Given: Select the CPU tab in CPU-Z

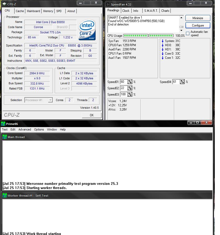Looking at the screenshot, I should 7,11.
